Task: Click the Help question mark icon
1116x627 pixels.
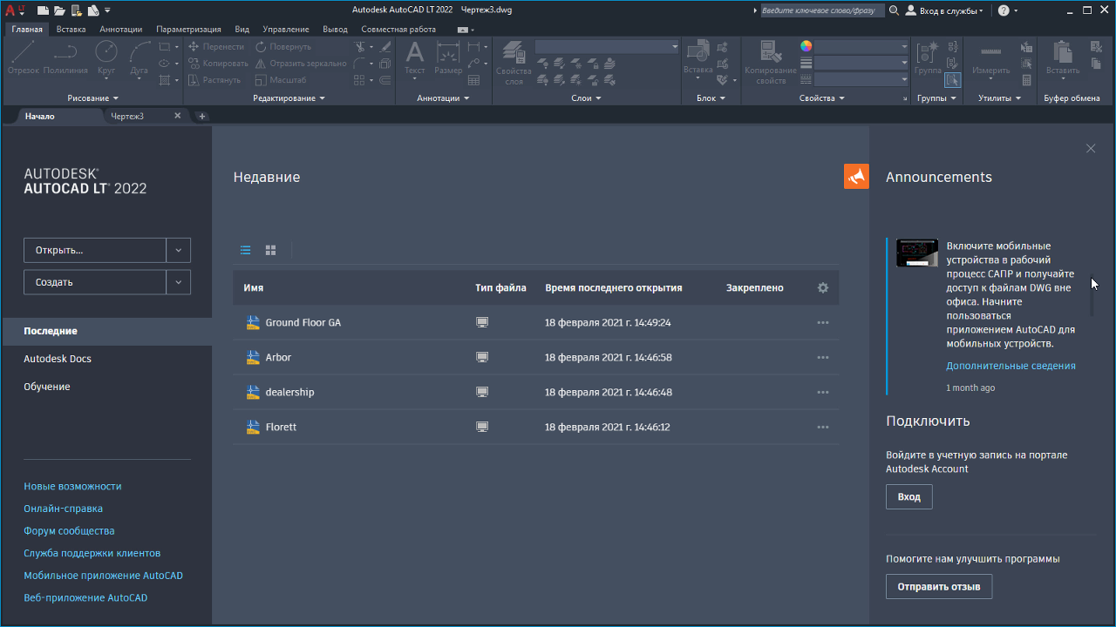Action: 1004,10
